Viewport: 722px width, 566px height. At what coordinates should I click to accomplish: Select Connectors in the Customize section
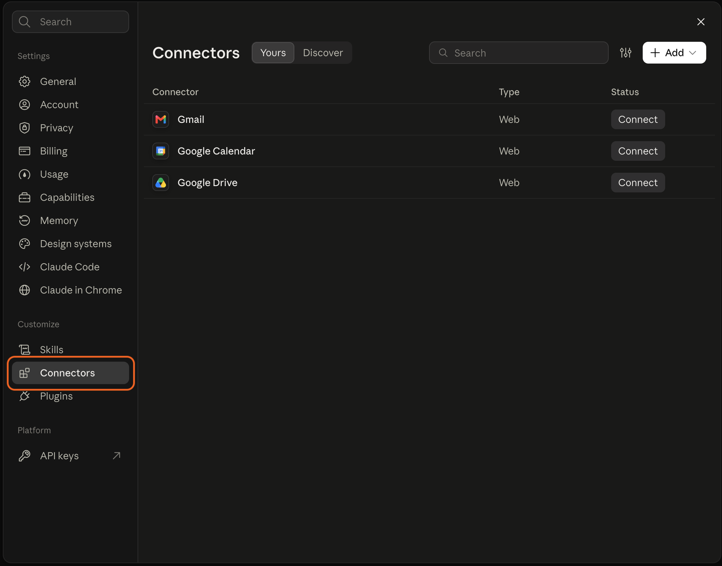pos(71,373)
